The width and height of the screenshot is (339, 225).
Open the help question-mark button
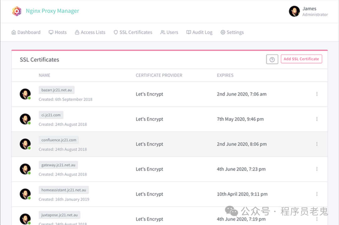coord(272,59)
